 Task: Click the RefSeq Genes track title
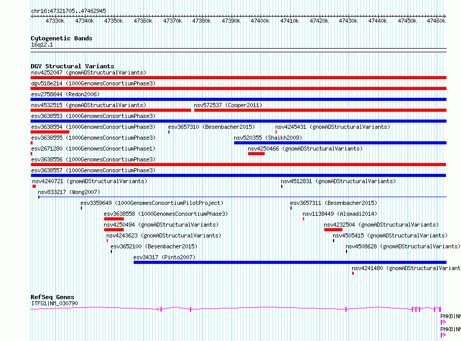pos(52,297)
